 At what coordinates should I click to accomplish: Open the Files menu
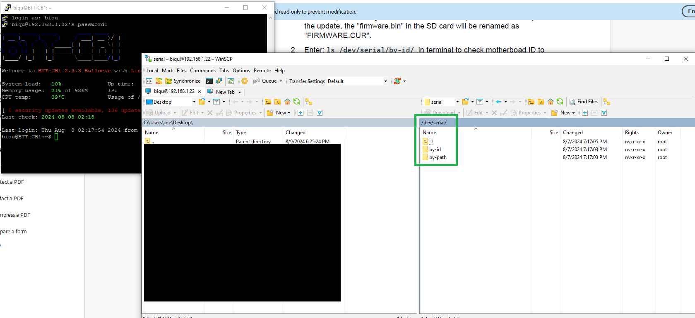click(182, 71)
